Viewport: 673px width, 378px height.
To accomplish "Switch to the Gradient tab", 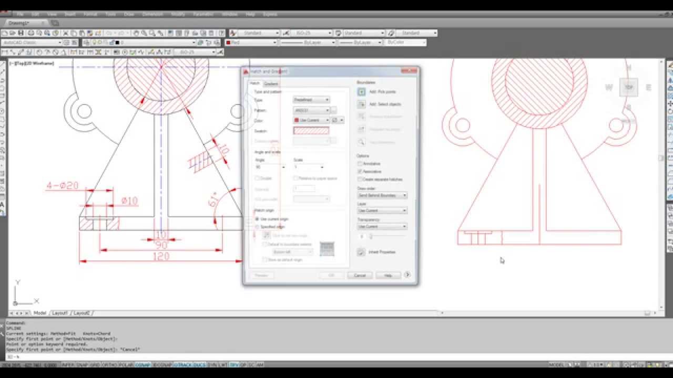I will click(x=271, y=83).
